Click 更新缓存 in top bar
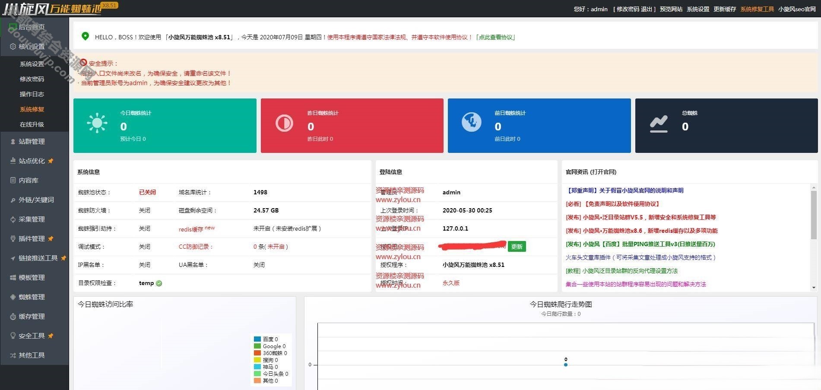The height and width of the screenshot is (390, 821). pyautogui.click(x=725, y=9)
